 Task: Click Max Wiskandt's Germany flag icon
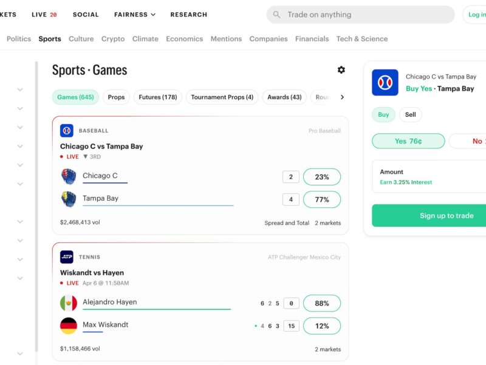69,325
